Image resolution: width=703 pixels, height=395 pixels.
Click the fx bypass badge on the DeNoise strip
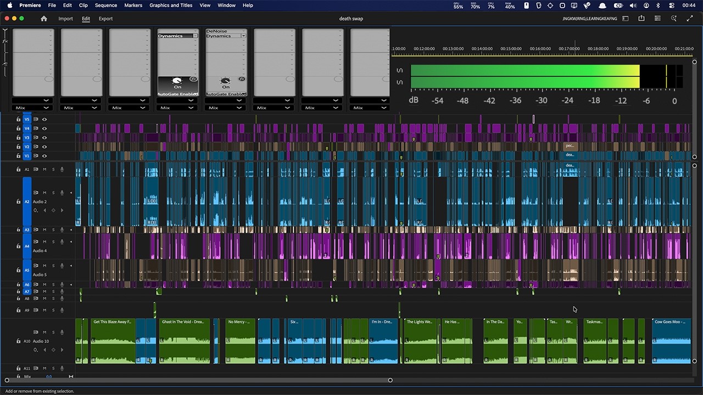pyautogui.click(x=242, y=79)
